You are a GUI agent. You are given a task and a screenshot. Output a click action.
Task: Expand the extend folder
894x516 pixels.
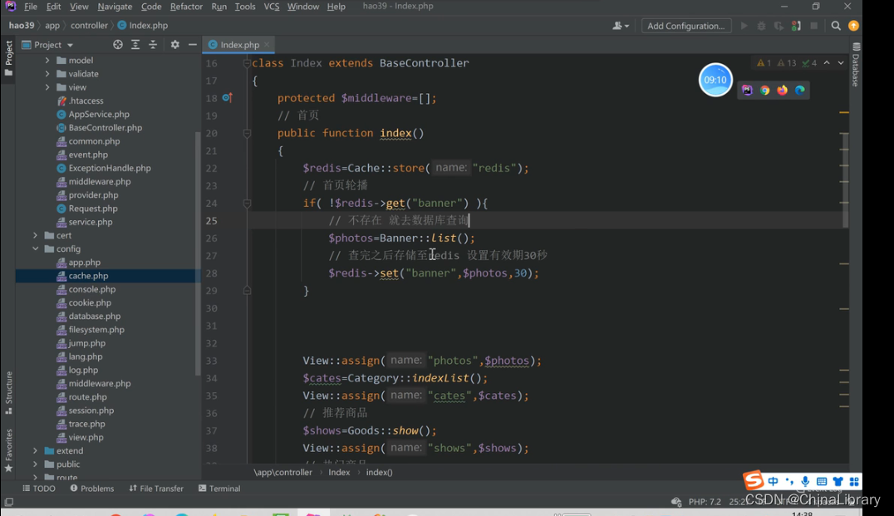tap(36, 450)
